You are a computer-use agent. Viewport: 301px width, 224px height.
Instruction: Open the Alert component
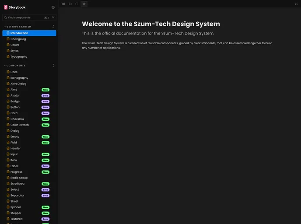tap(29, 89)
